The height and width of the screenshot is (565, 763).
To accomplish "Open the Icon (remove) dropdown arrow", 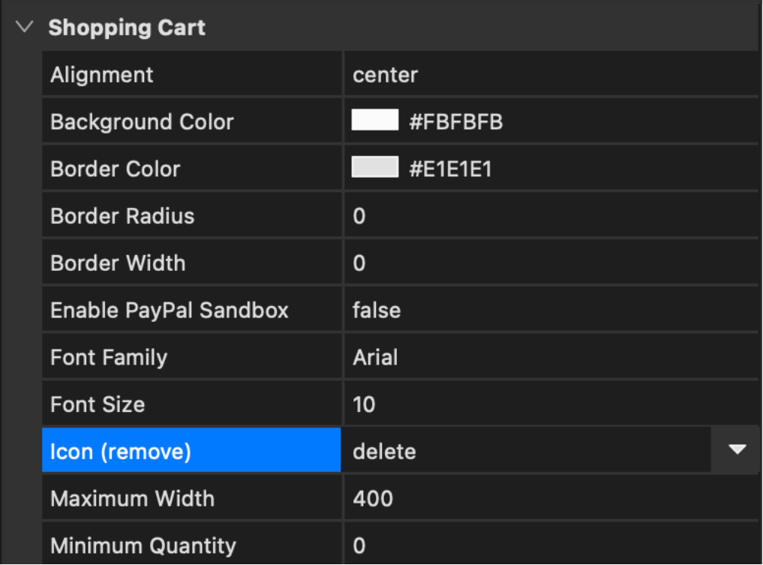I will (x=737, y=450).
